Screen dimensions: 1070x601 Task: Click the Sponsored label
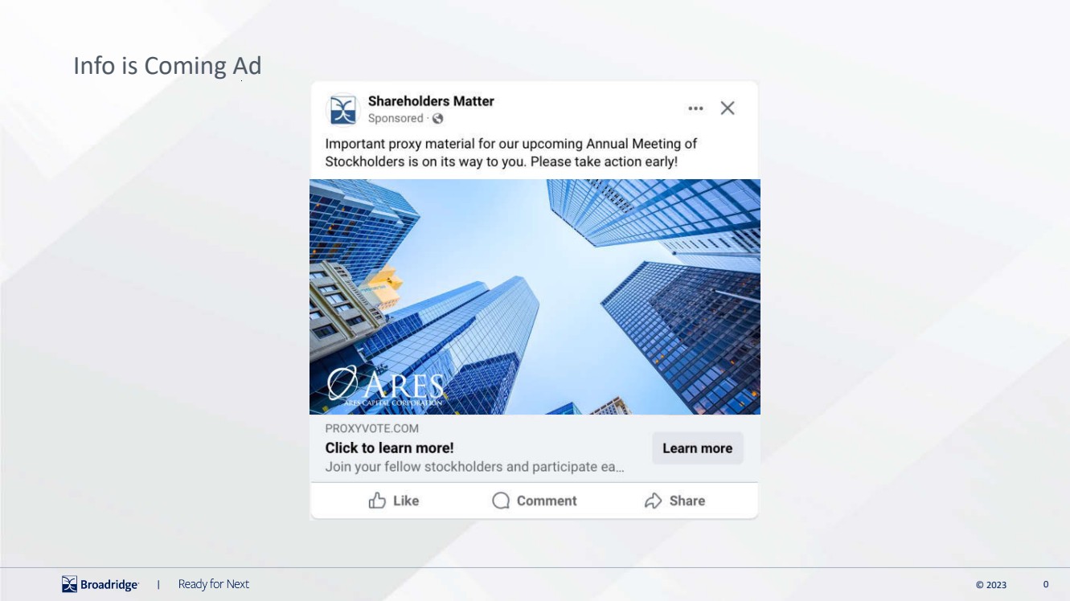click(x=395, y=119)
